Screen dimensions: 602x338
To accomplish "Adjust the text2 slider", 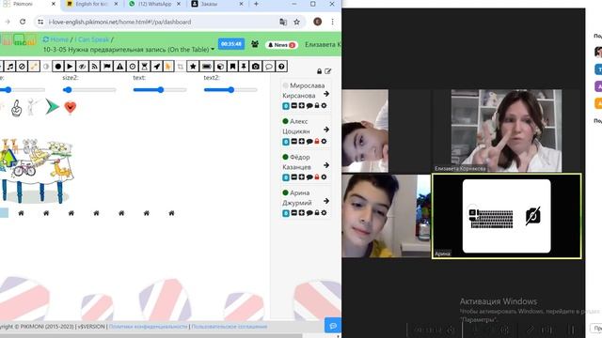I will point(230,90).
